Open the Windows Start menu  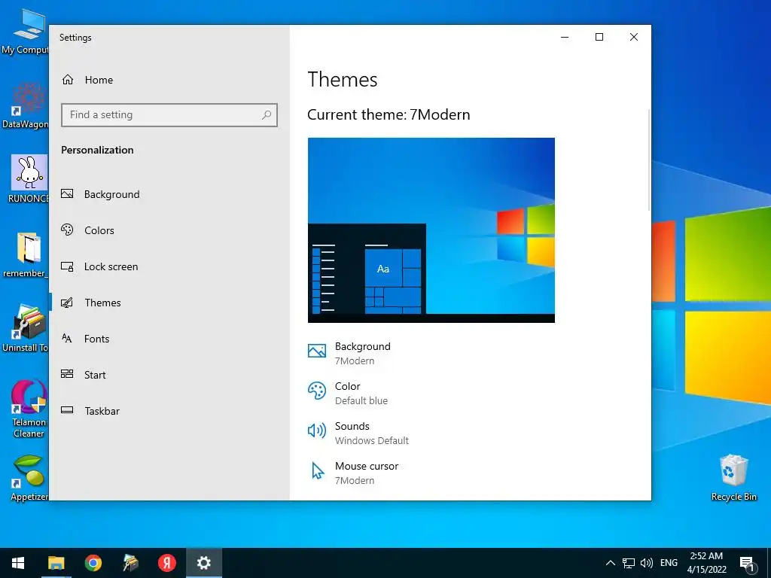pyautogui.click(x=18, y=563)
